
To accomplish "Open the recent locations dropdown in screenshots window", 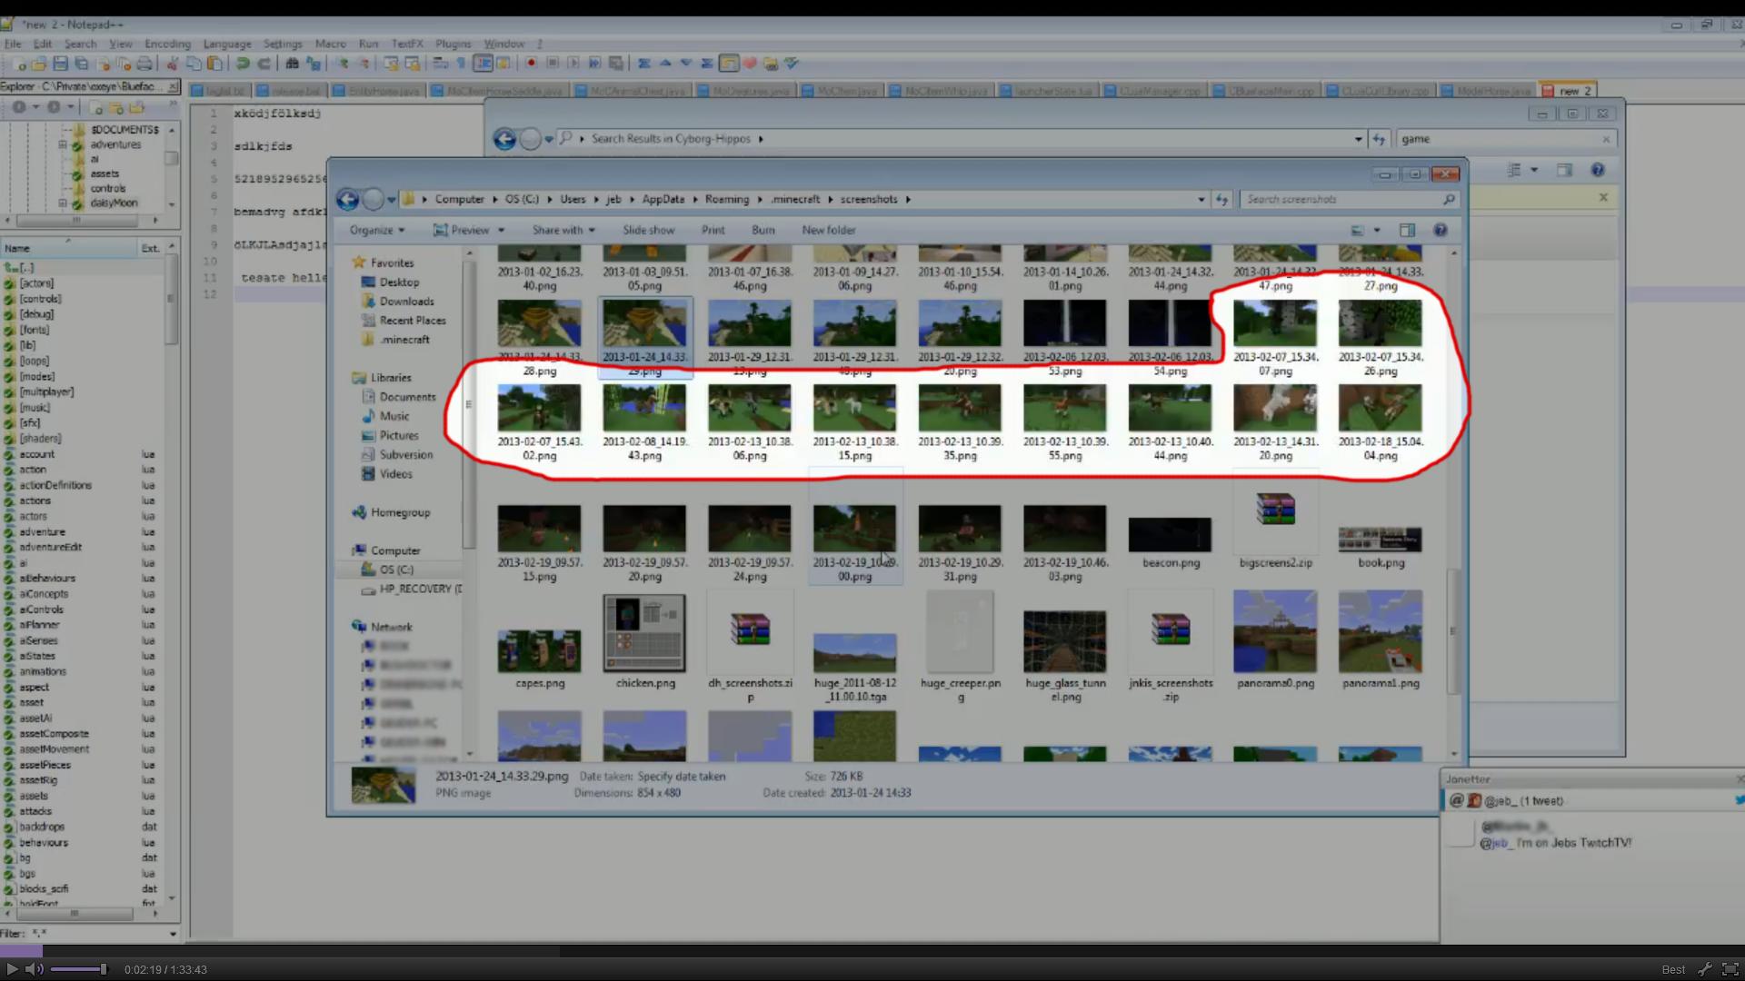I will [x=391, y=199].
